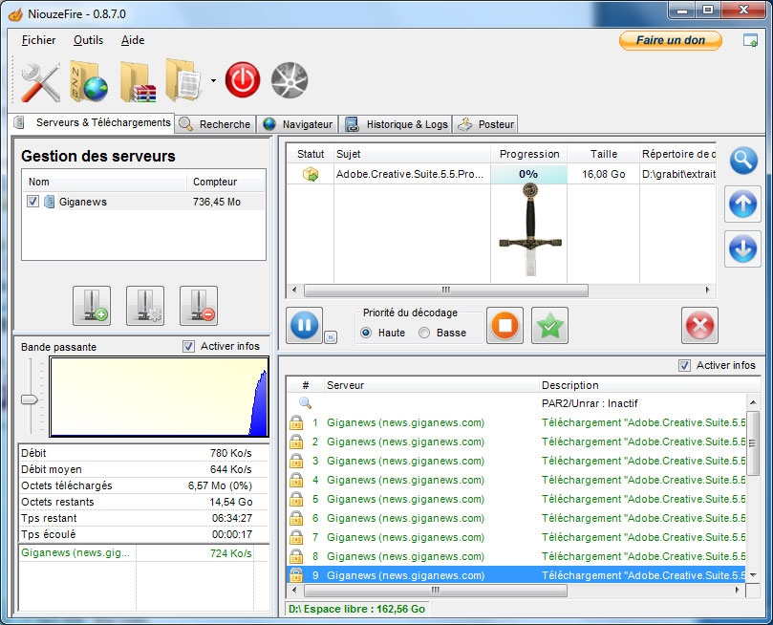The height and width of the screenshot is (625, 773).
Task: Click the configure server gear button
Action: tap(145, 306)
